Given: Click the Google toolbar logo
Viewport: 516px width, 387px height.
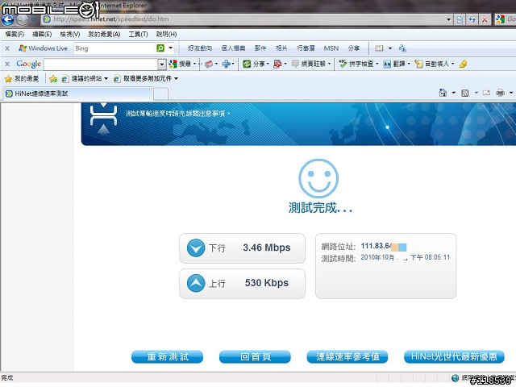Looking at the screenshot, I should [x=29, y=64].
